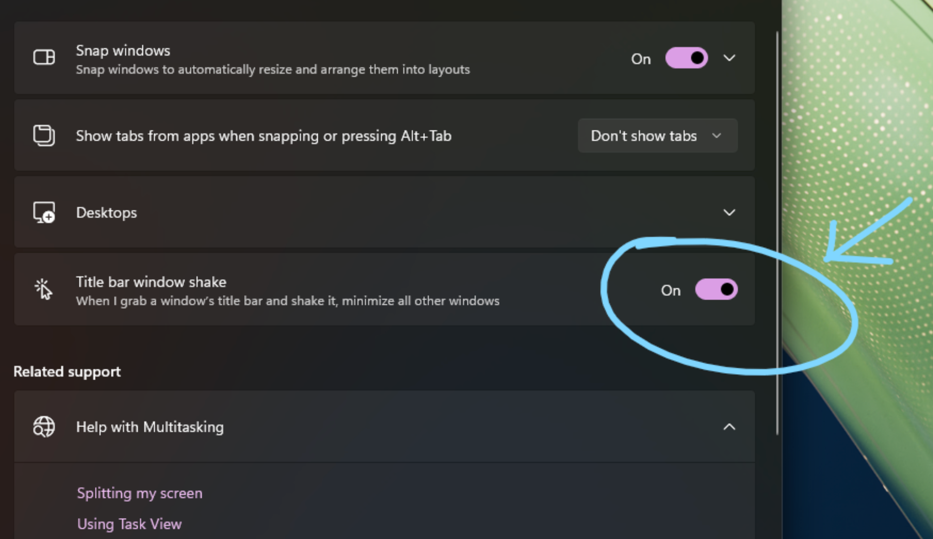
Task: Click the Desktops monitor icon
Action: pos(44,212)
